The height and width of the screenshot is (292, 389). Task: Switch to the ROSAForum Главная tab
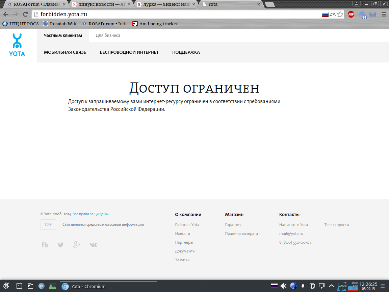pyautogui.click(x=37, y=4)
